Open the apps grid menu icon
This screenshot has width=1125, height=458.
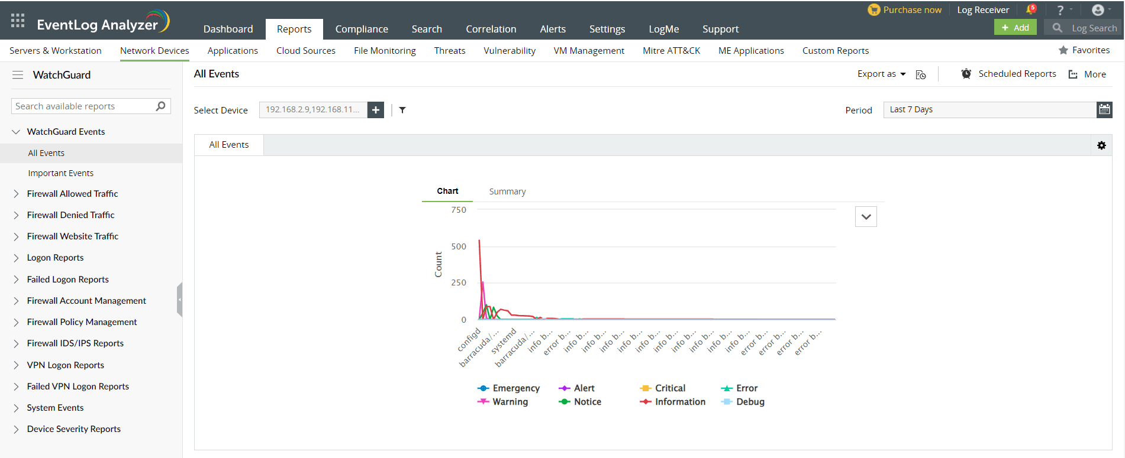click(x=18, y=21)
